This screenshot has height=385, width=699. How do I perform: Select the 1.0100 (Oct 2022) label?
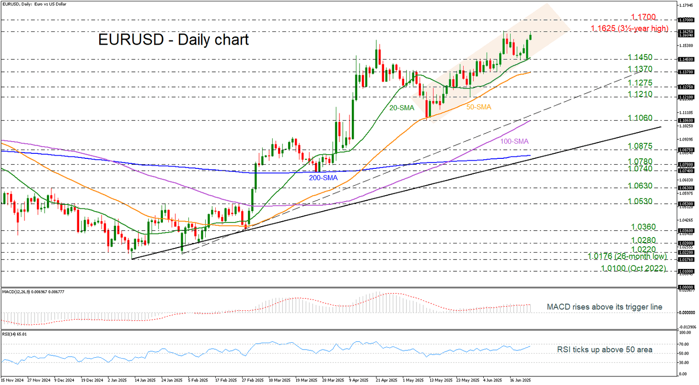pos(633,268)
